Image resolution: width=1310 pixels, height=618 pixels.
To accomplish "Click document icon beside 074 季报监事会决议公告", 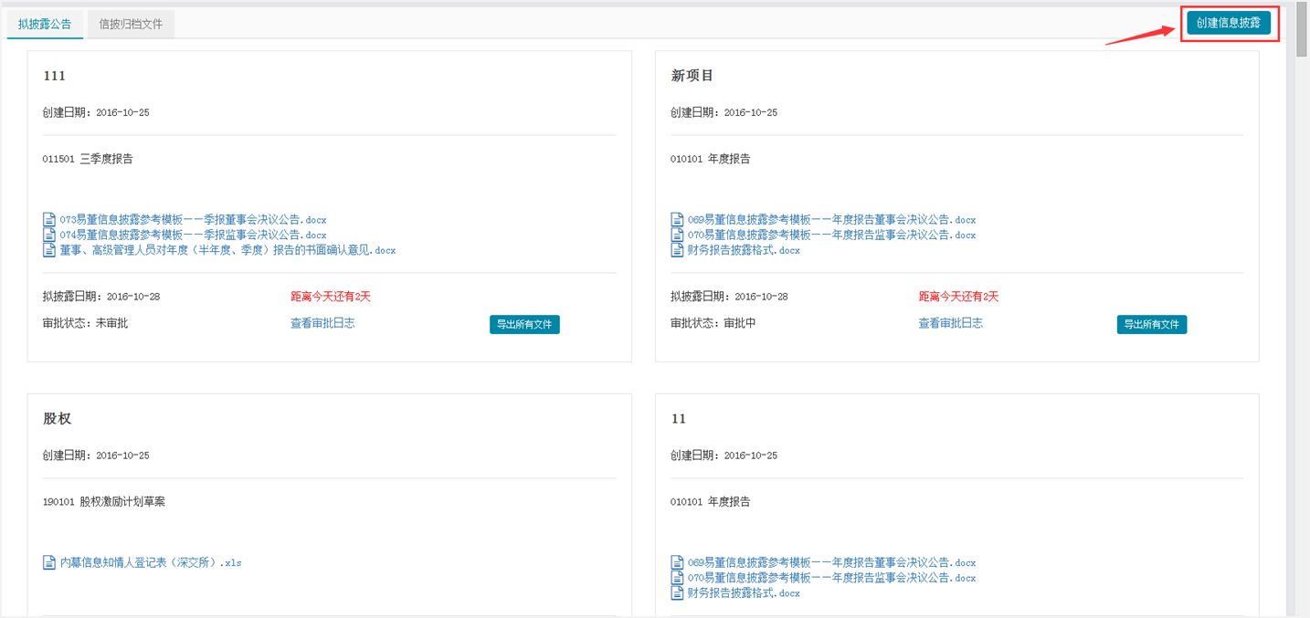I will tap(49, 236).
